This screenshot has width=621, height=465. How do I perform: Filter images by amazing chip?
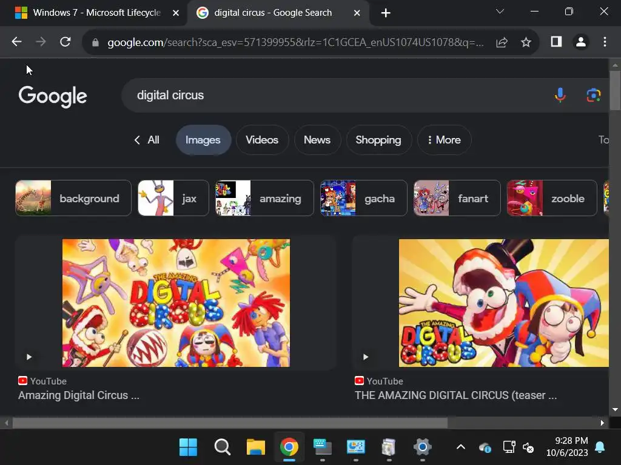[264, 198]
